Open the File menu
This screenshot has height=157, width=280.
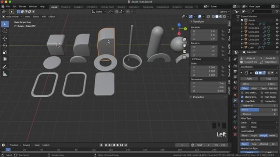(x=8, y=7)
